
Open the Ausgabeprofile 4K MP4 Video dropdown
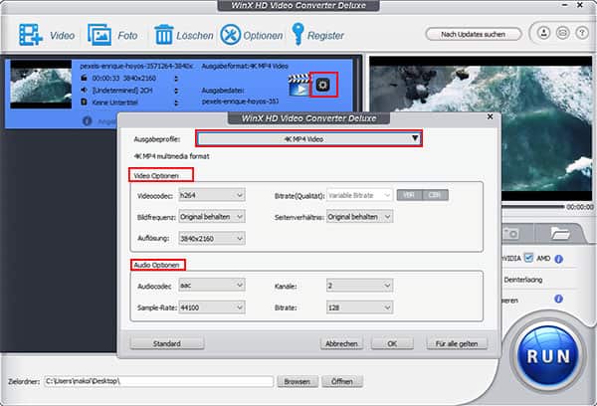(308, 139)
